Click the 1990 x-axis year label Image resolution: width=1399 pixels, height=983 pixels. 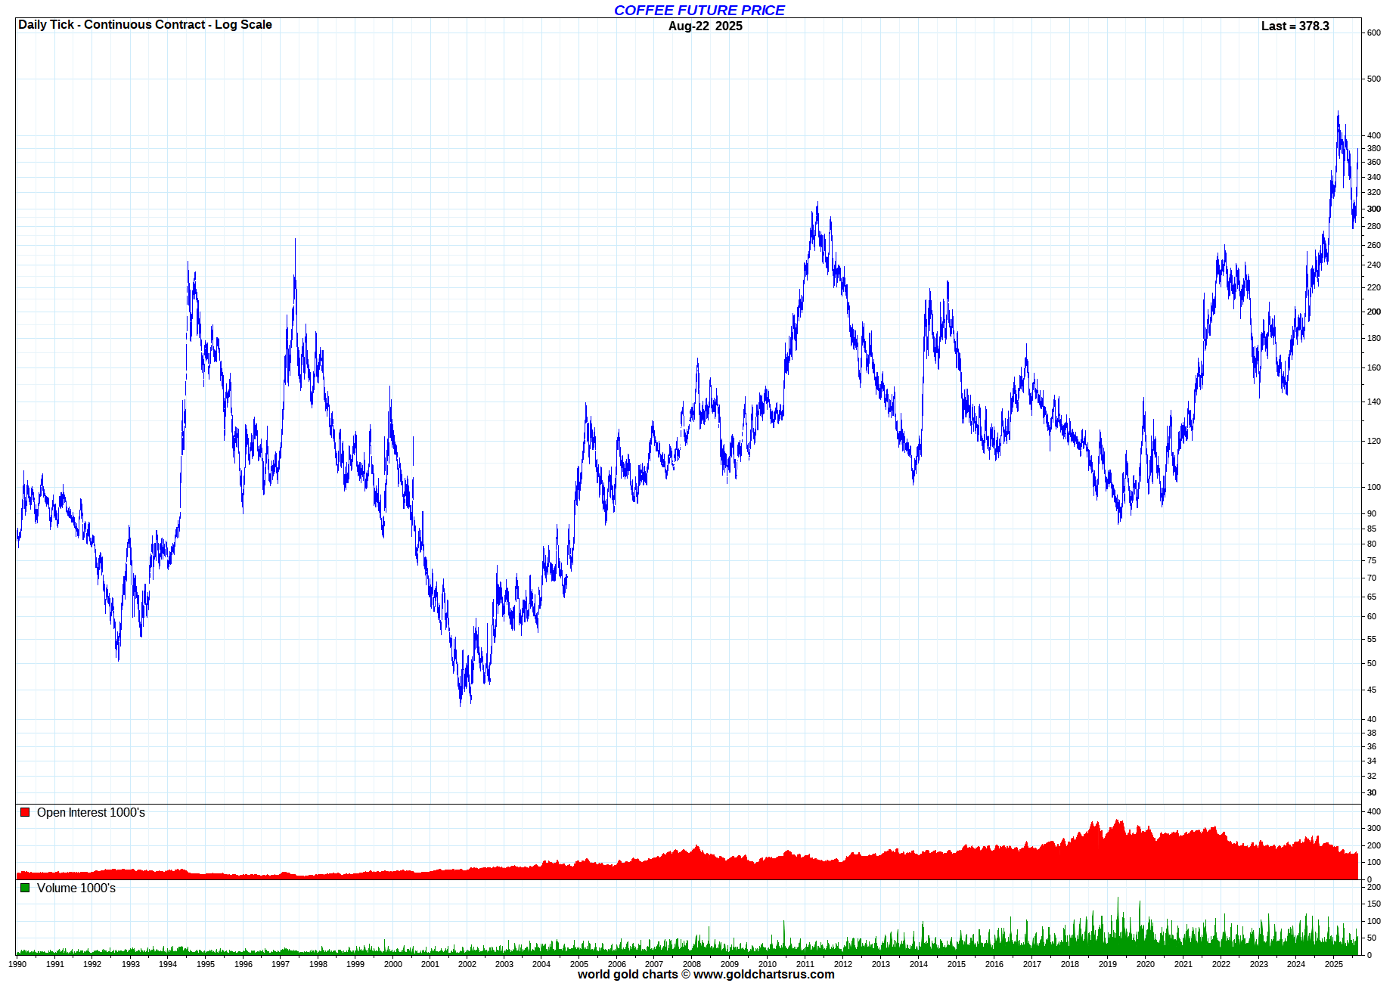(17, 964)
